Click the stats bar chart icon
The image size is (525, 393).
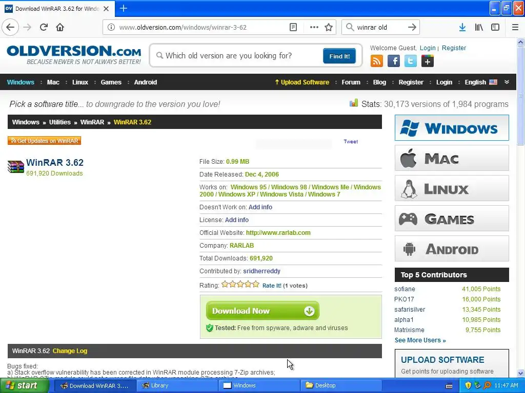[354, 103]
